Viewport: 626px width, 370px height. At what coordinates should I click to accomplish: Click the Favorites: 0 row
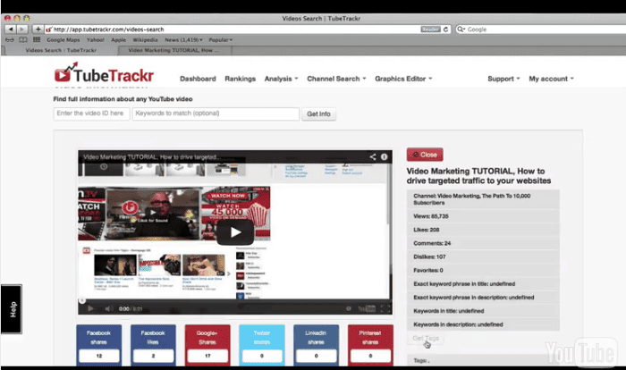click(x=483, y=271)
